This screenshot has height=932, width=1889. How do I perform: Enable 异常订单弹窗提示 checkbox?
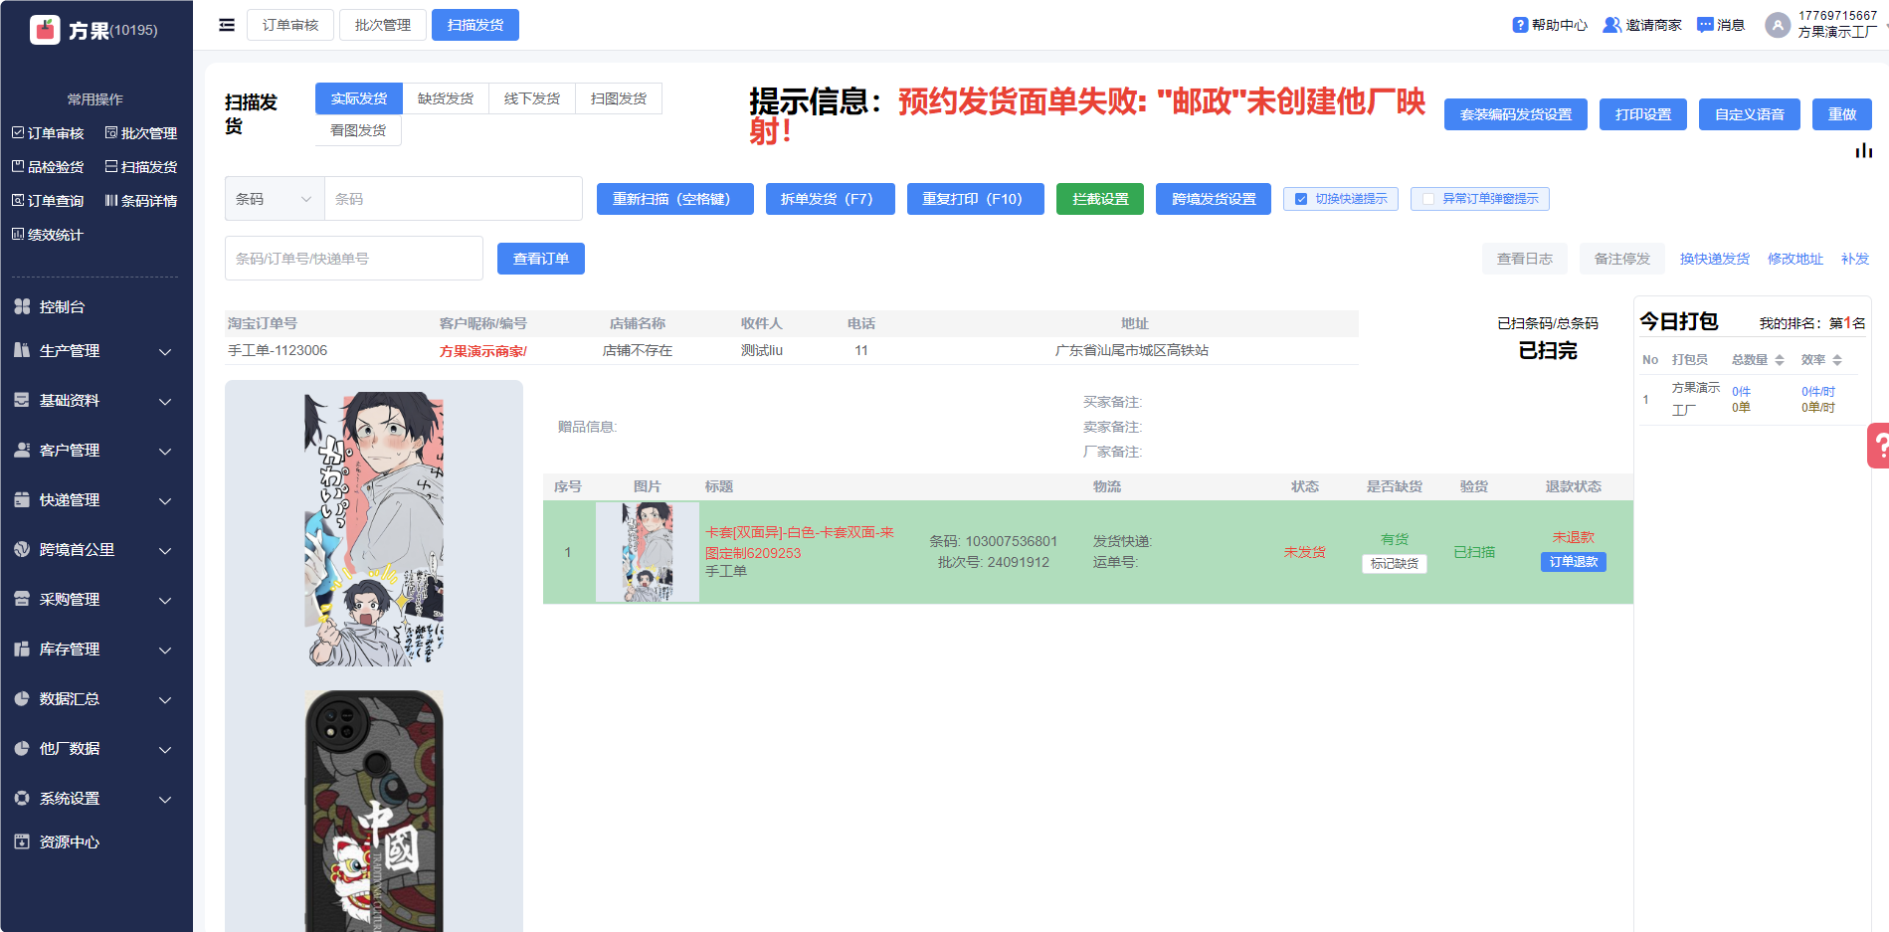pos(1428,199)
